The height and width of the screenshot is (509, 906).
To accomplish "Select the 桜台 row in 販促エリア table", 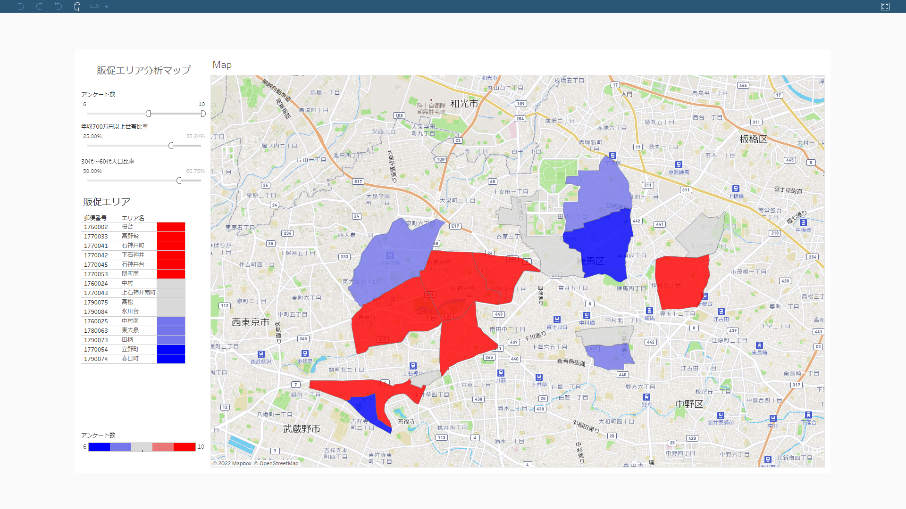I will coord(127,227).
